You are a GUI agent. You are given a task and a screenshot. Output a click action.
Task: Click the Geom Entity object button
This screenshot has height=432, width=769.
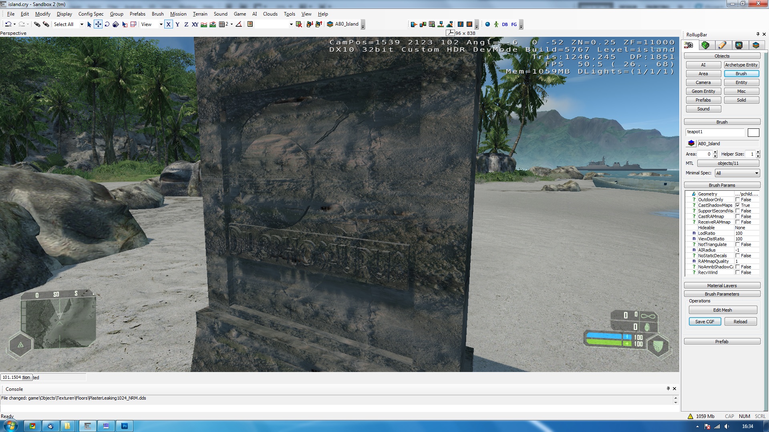coord(703,91)
